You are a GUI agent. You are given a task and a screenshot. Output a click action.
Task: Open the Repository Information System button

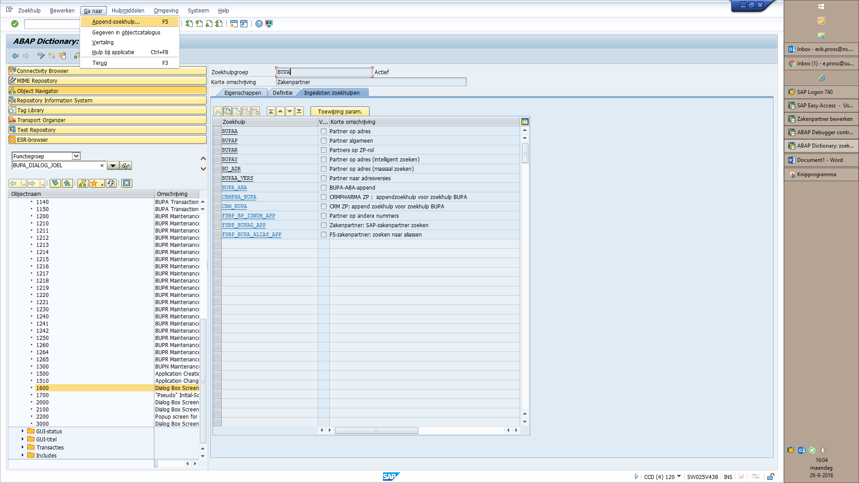(x=107, y=101)
